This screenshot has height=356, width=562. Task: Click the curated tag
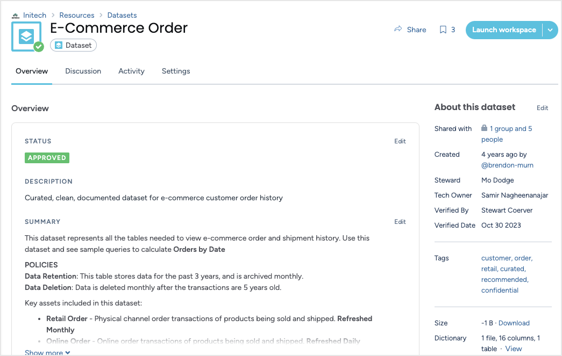(513, 268)
